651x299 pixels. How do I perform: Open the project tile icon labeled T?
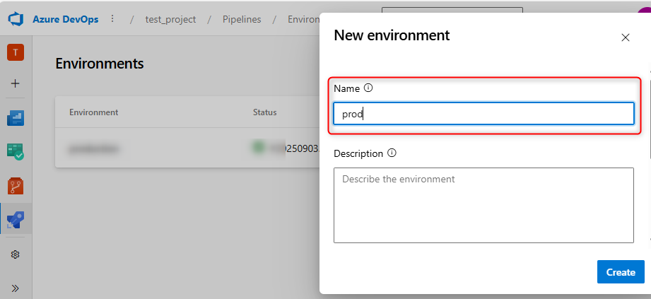click(x=16, y=52)
